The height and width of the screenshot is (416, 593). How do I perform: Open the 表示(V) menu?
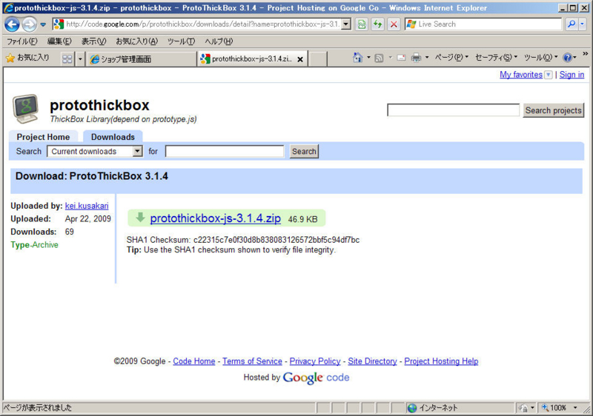[x=93, y=41]
